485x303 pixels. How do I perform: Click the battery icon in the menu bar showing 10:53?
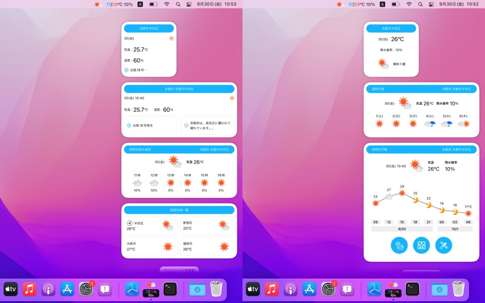click(x=153, y=4)
